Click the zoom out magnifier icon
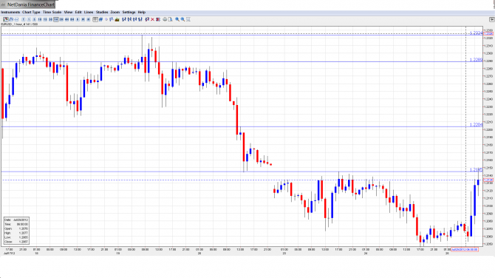This screenshot has height=278, width=495. [182, 19]
